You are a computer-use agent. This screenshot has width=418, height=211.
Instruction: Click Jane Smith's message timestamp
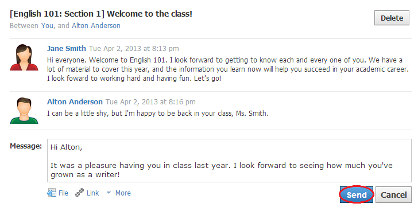(134, 49)
